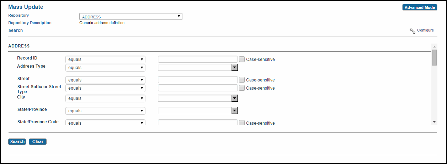447x164 pixels.
Task: Click the Search button
Action: point(17,142)
